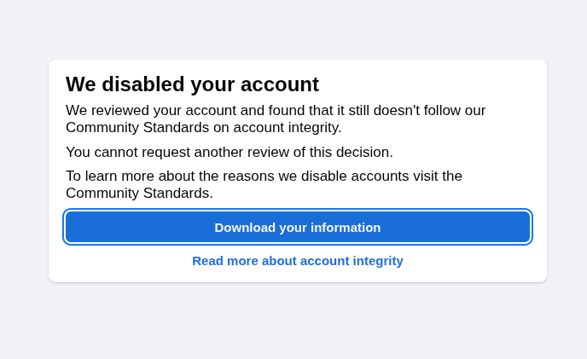Read more about account integrity
The image size is (587, 359).
297,261
